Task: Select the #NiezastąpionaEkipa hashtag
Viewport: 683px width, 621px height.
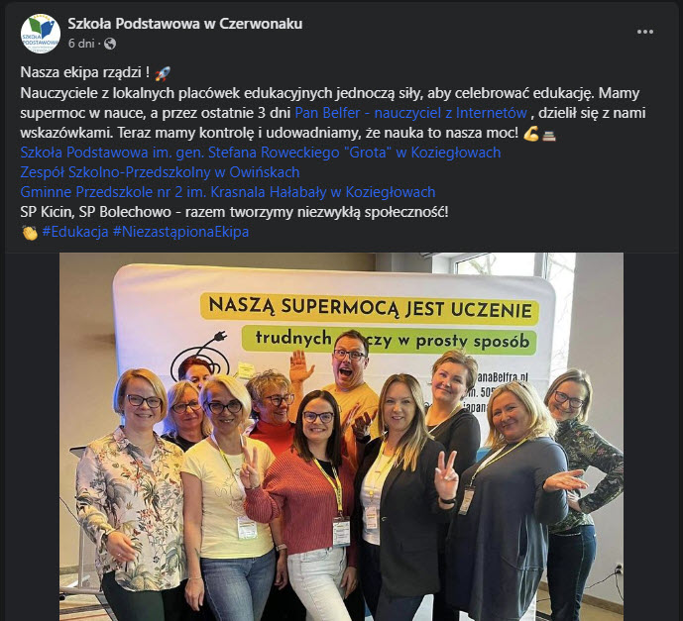Action: [x=180, y=232]
